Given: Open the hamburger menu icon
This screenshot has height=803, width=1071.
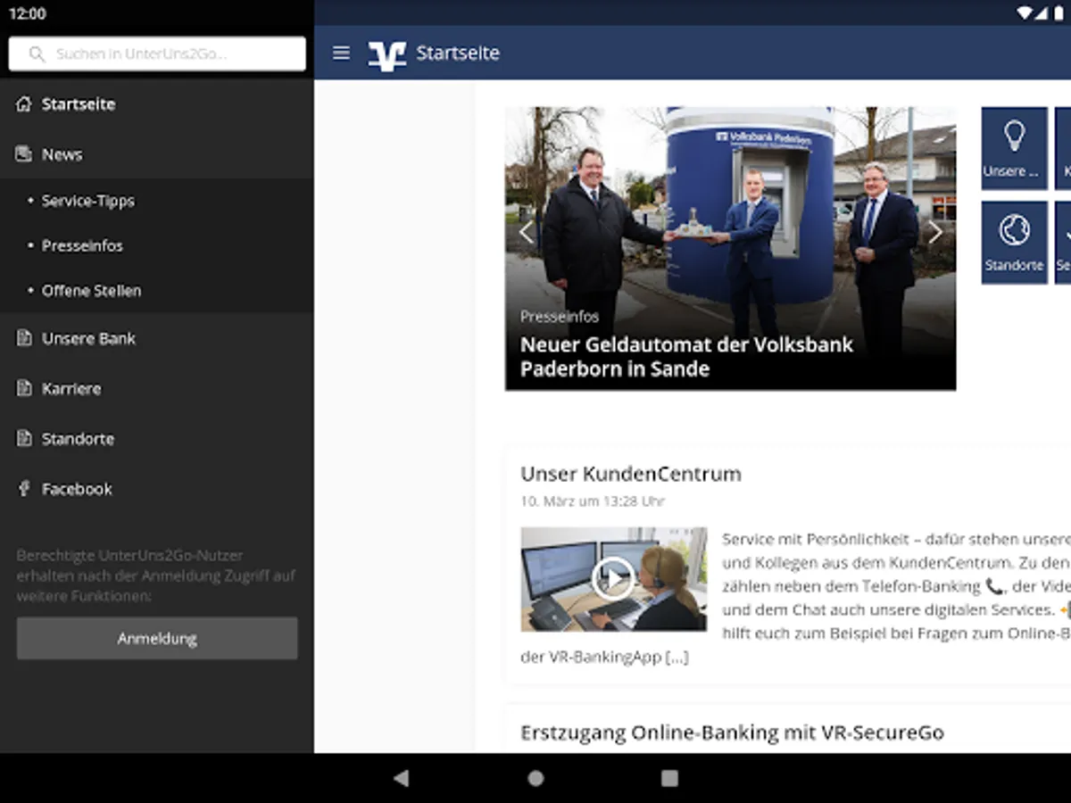Looking at the screenshot, I should point(341,53).
